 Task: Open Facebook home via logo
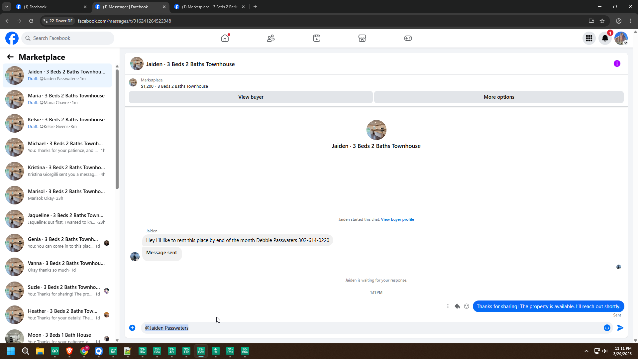coord(12,38)
